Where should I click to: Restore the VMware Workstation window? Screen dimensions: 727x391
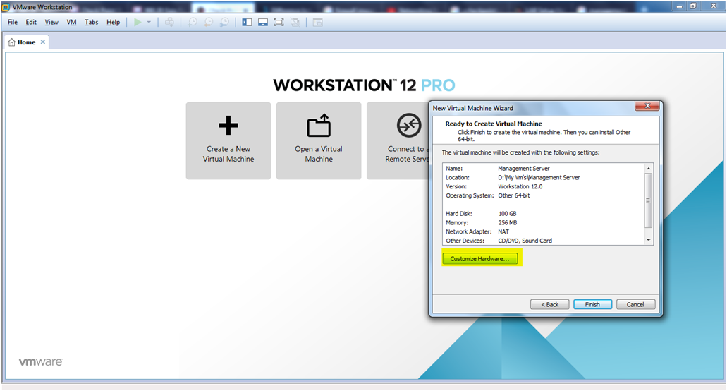coord(693,6)
